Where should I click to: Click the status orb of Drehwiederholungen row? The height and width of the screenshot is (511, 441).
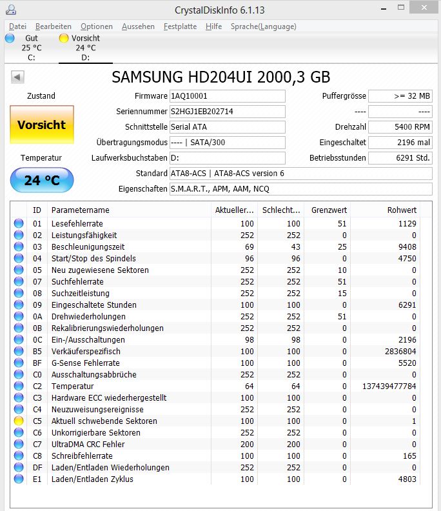(19, 316)
